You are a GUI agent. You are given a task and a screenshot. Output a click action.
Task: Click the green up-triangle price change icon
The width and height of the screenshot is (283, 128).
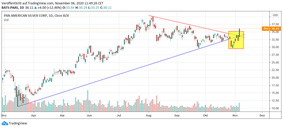pyautogui.click(x=36, y=8)
